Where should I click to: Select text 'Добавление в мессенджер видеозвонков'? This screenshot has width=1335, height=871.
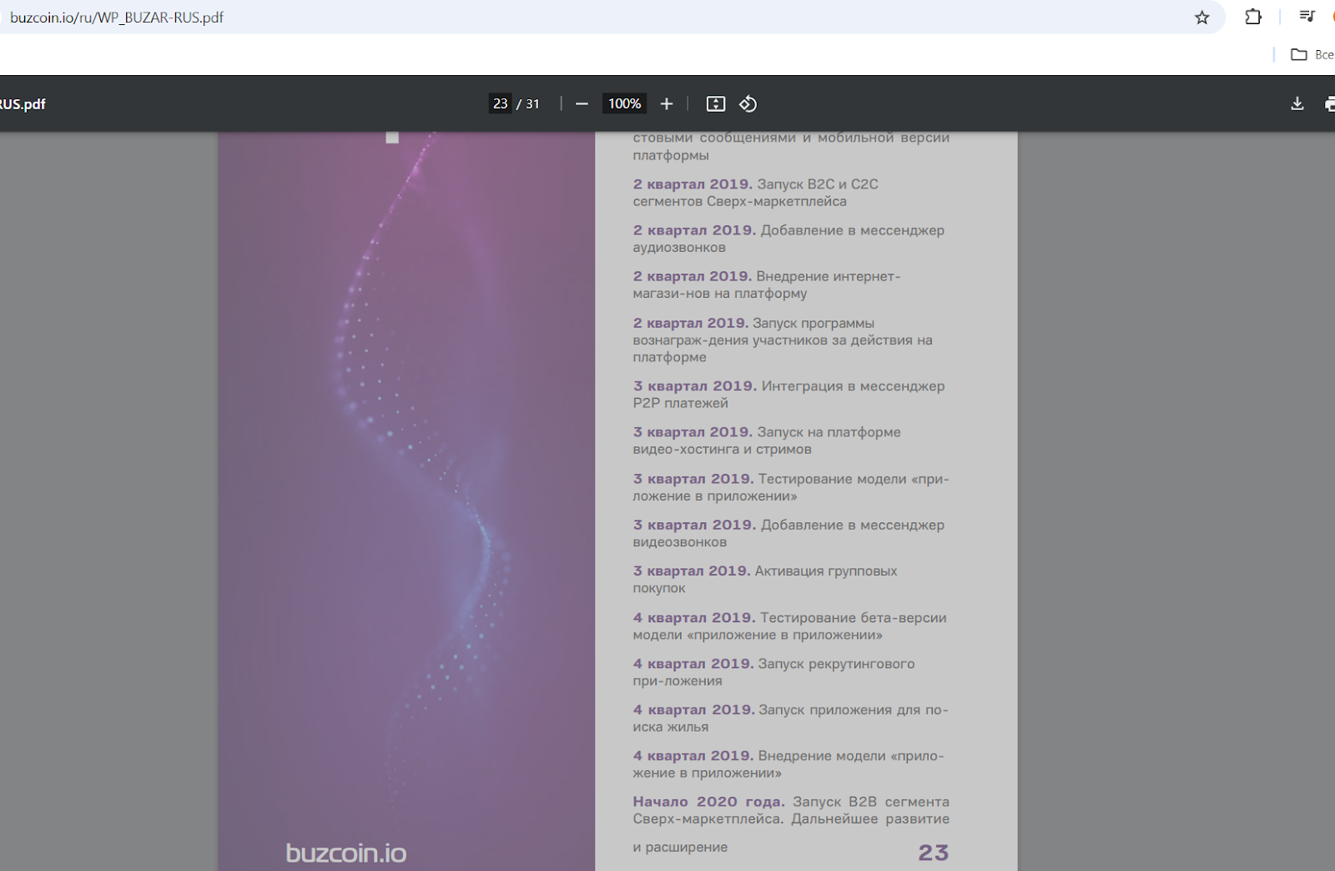pos(788,533)
